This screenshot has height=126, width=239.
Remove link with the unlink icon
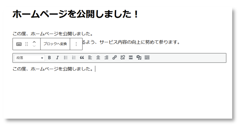click(x=123, y=58)
